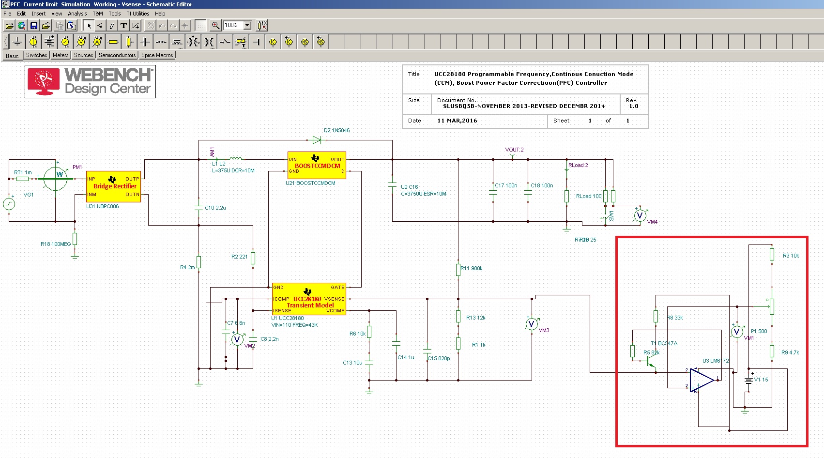The width and height of the screenshot is (824, 458).
Task: Pick the Jumper component symbol
Action: 257,42
